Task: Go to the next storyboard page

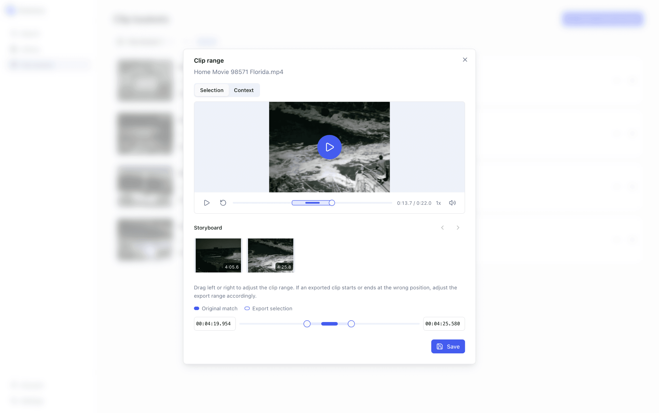Action: [458, 227]
